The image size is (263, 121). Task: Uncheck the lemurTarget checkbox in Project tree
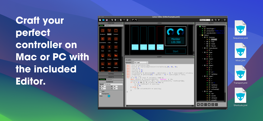(205, 29)
